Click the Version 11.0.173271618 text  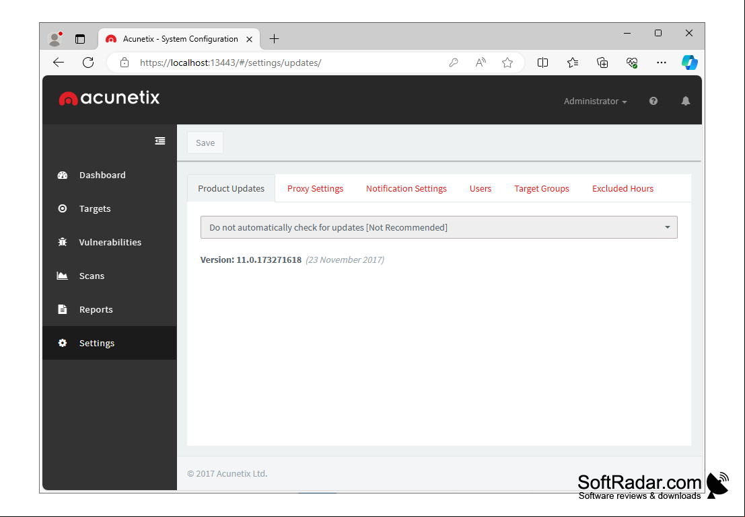251,260
